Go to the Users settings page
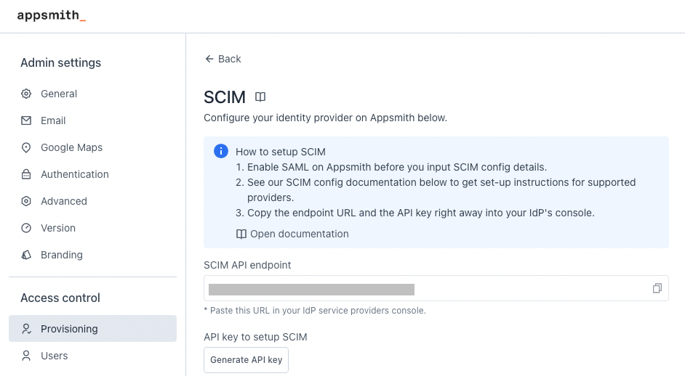This screenshot has width=685, height=376. coord(55,356)
